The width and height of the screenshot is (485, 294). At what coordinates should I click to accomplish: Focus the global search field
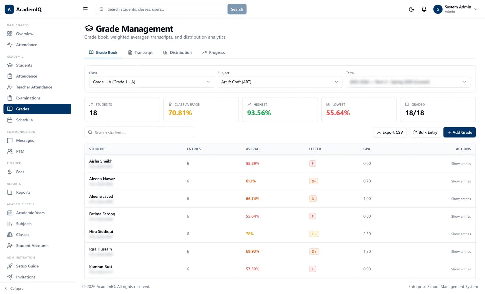pos(161,9)
